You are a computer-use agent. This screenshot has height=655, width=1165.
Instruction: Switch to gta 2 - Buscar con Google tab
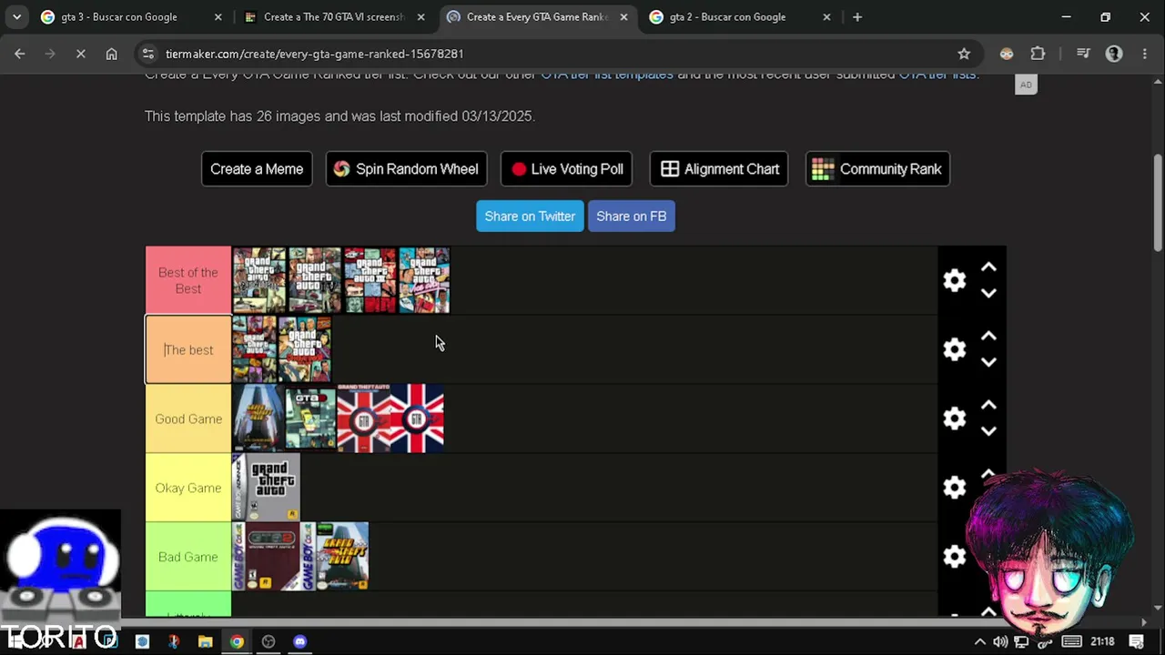tap(740, 16)
